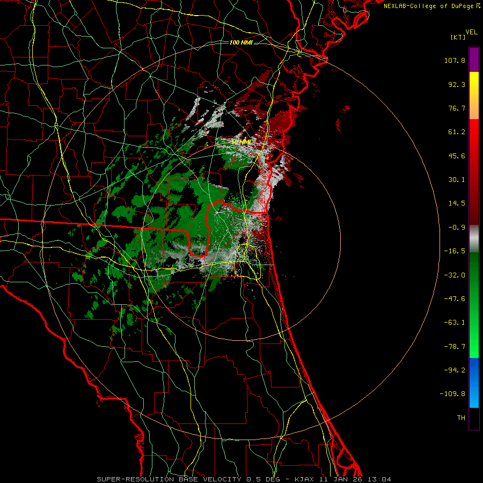Image resolution: width=483 pixels, height=483 pixels.
Task: Click the Super-Resolution Base Velocity caption
Action: pyautogui.click(x=244, y=479)
